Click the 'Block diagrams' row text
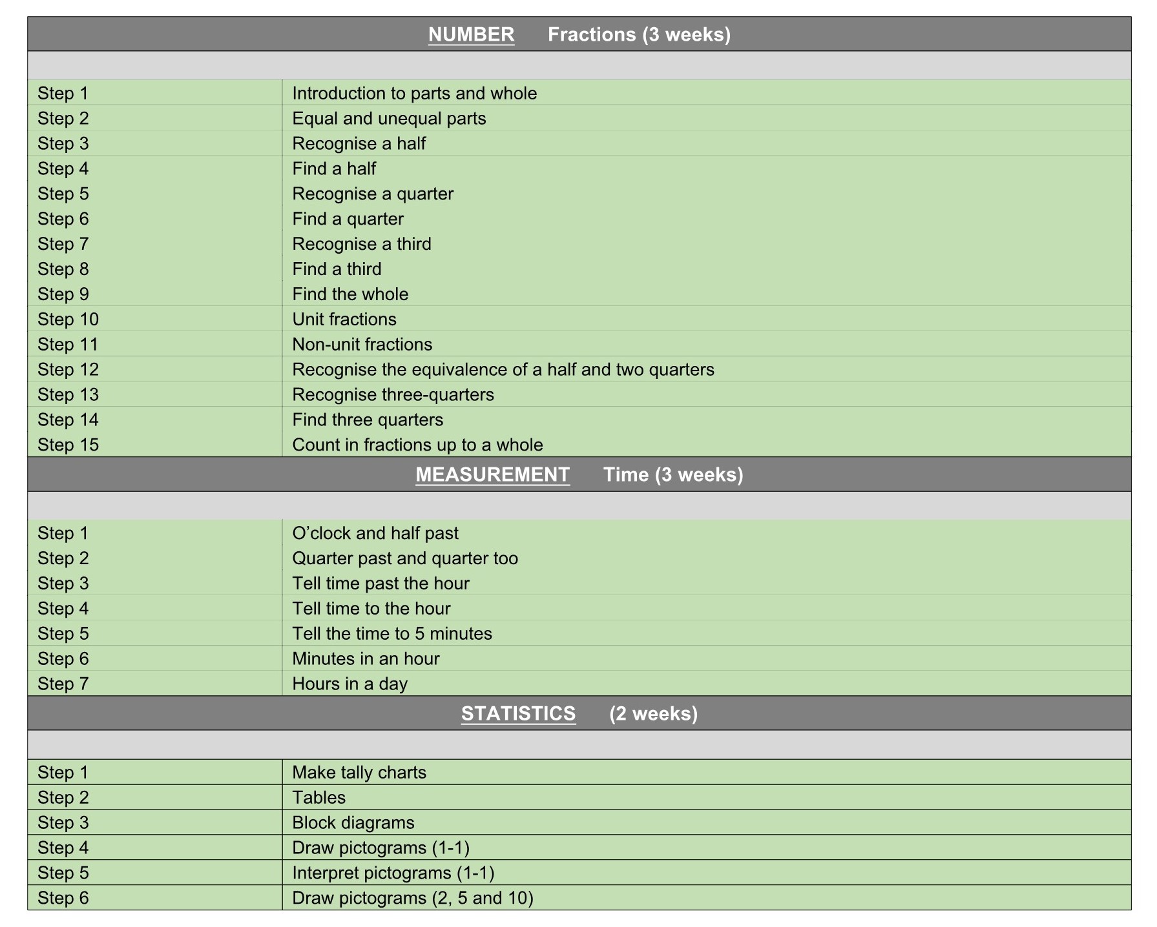This screenshot has width=1157, height=927. point(353,823)
